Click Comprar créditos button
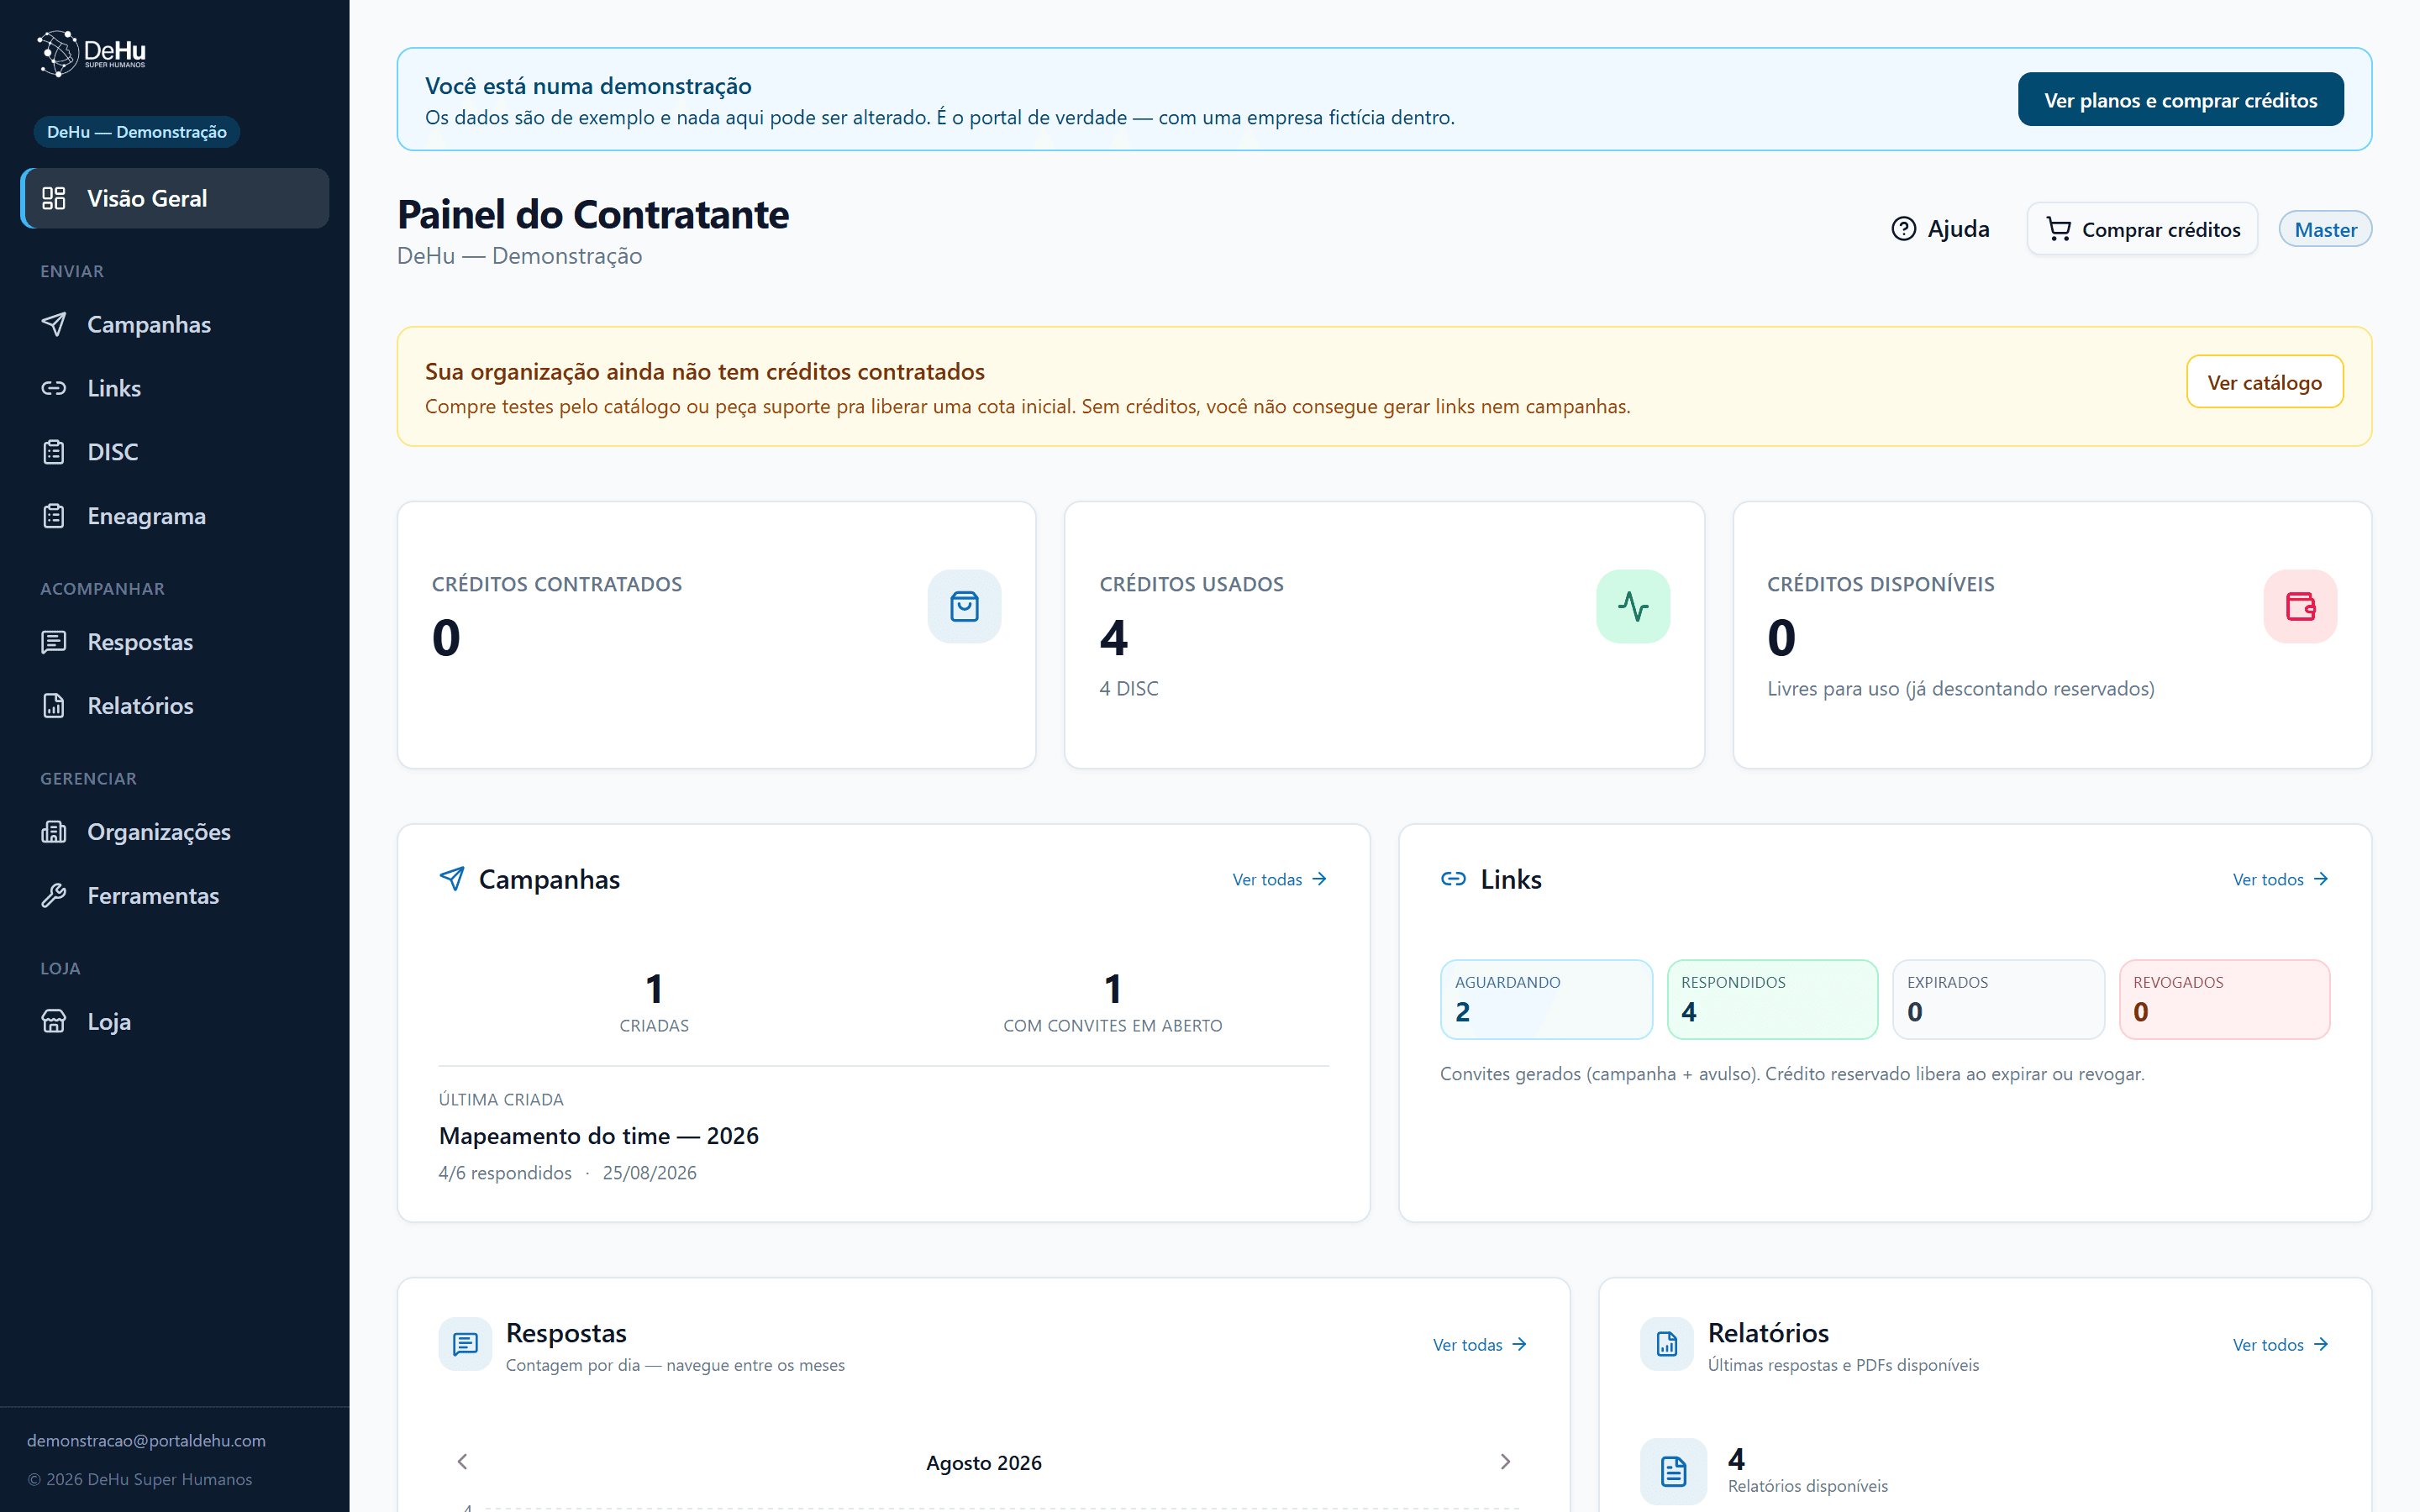2420x1512 pixels. click(2142, 229)
